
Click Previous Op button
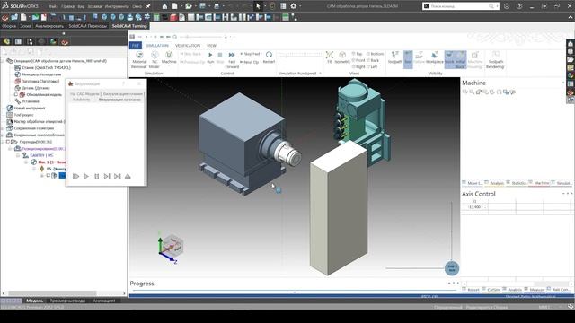[192, 62]
